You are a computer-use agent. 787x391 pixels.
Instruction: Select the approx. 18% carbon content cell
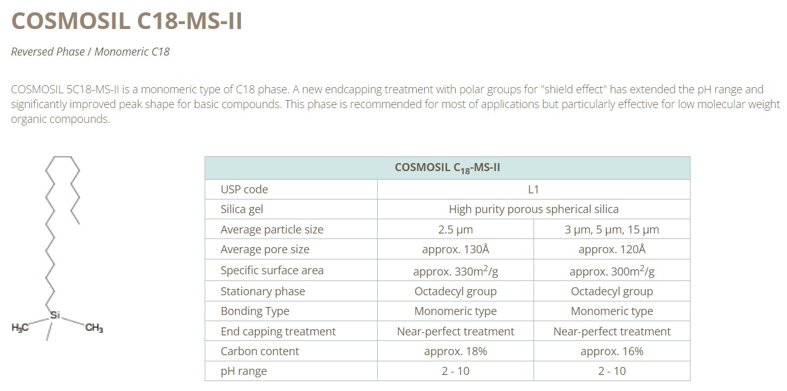(x=456, y=351)
